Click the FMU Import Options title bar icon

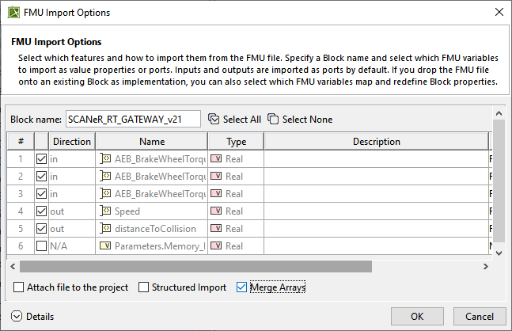13,13
